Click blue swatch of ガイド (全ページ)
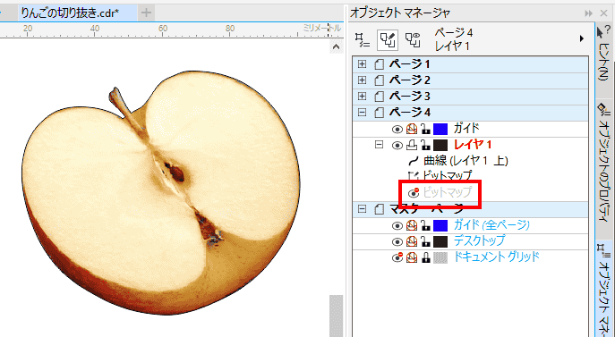 [440, 225]
